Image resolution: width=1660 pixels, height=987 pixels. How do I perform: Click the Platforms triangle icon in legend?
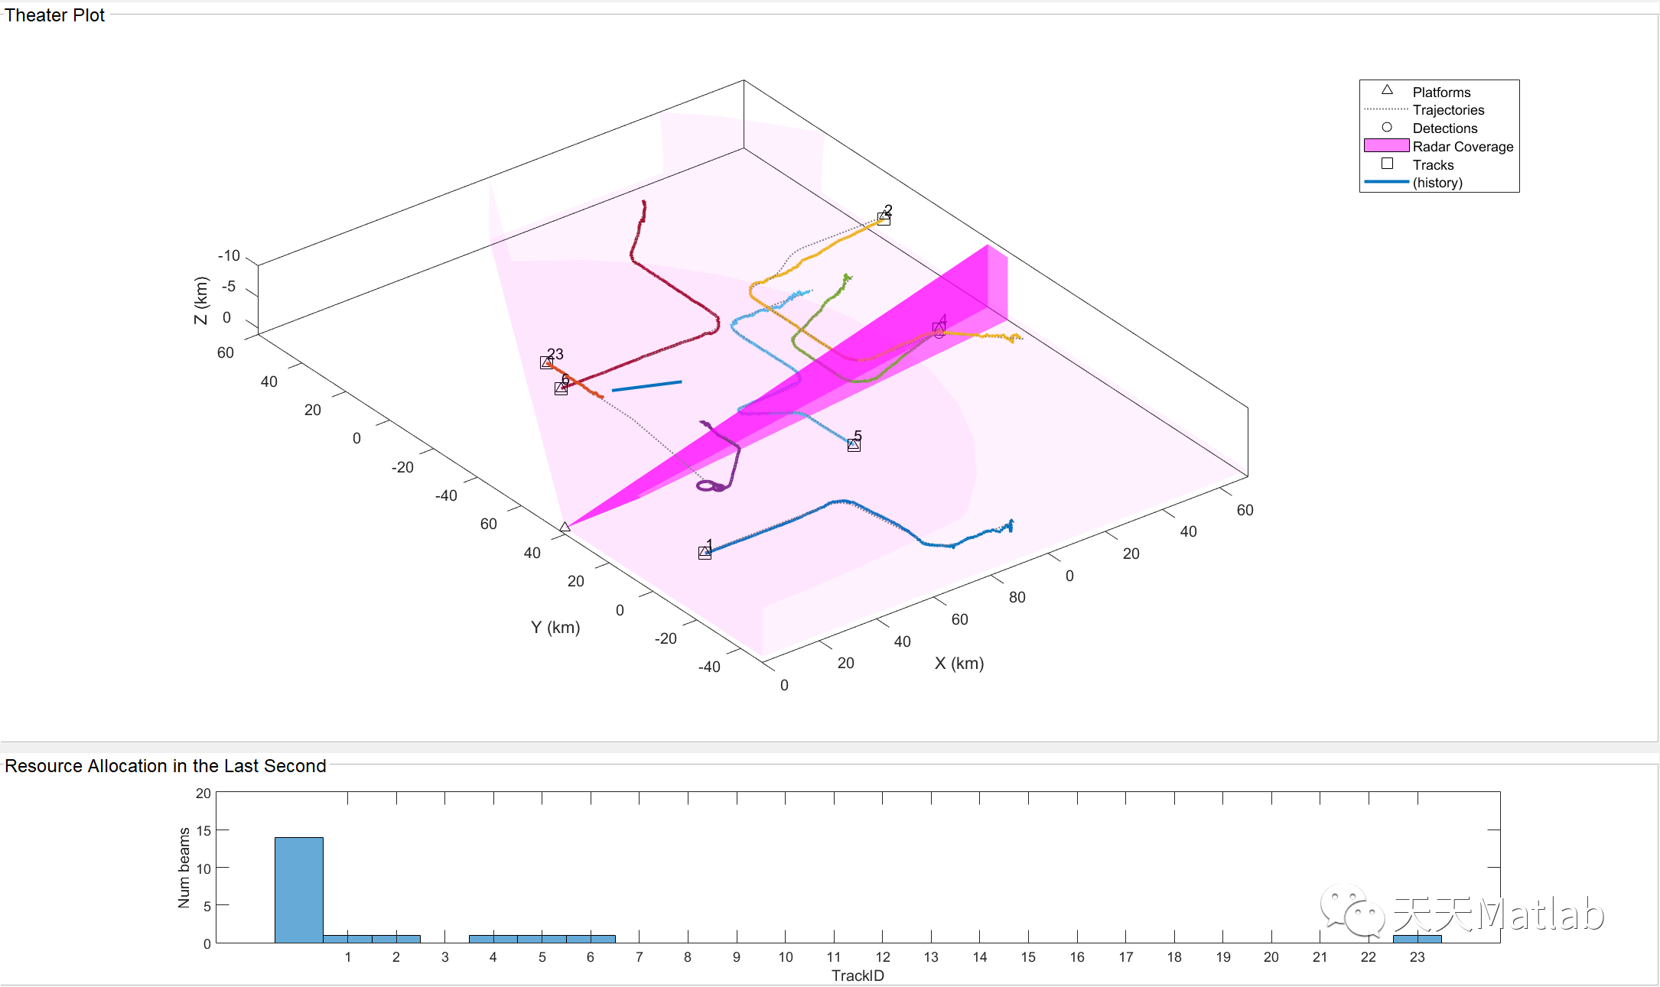point(1387,90)
